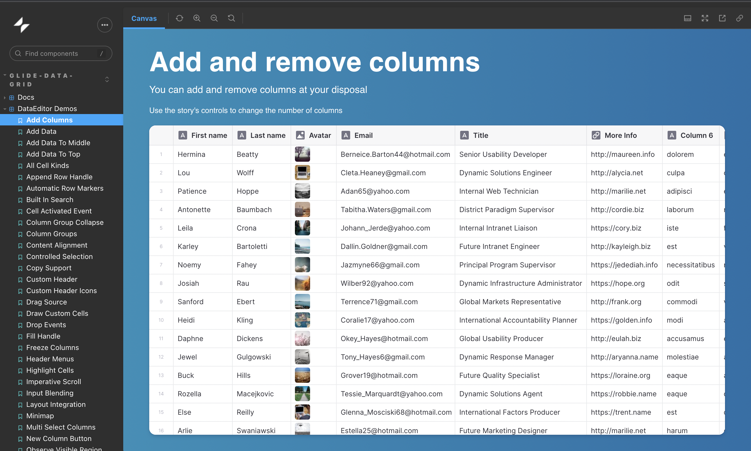
Task: Click the More Info column header
Action: coord(624,135)
